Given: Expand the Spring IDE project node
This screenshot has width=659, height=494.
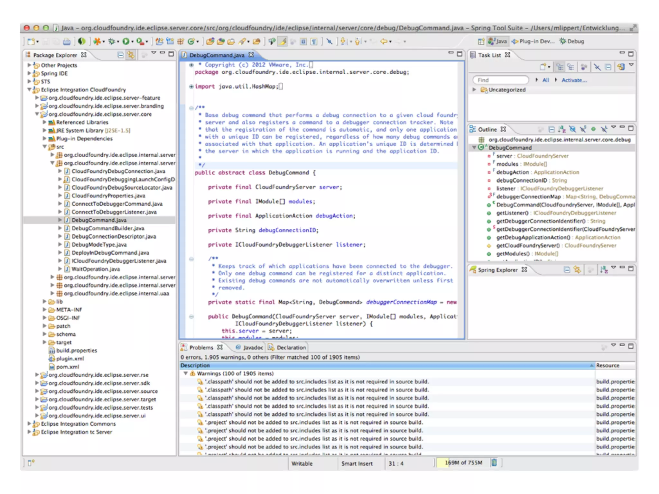Looking at the screenshot, I should pyautogui.click(x=29, y=73).
